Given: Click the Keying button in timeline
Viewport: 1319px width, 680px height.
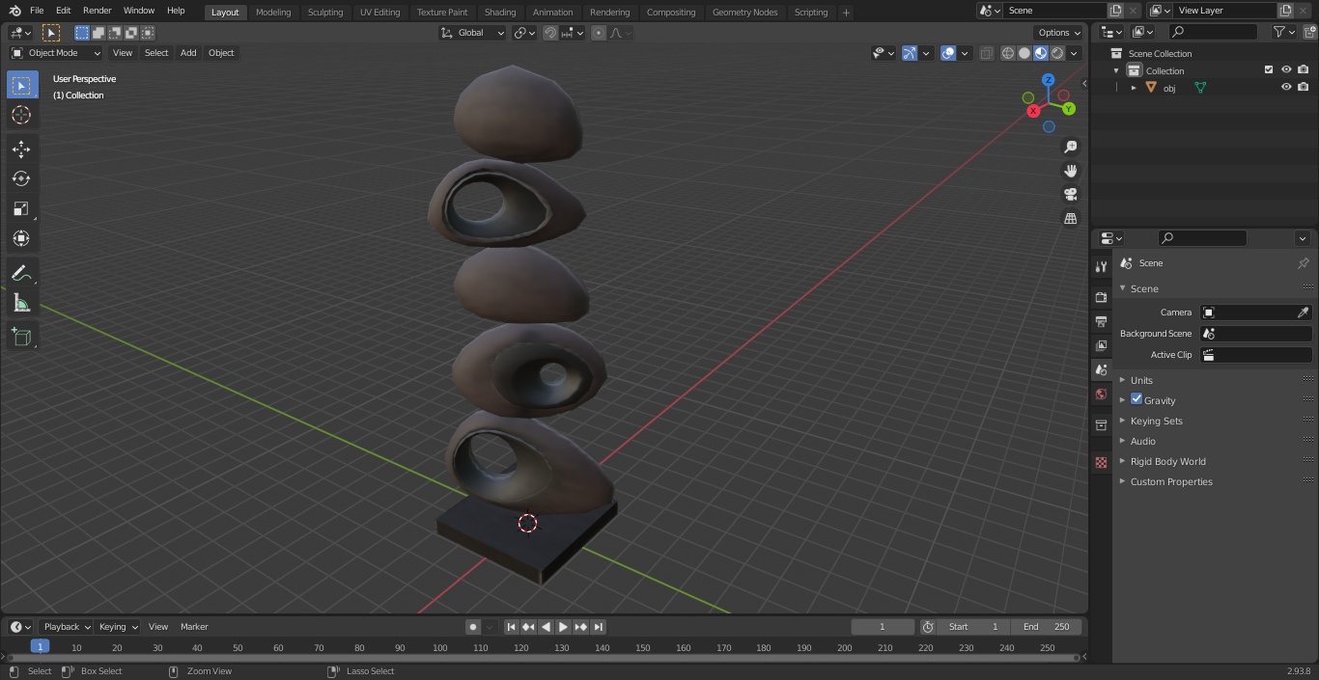Looking at the screenshot, I should [118, 627].
